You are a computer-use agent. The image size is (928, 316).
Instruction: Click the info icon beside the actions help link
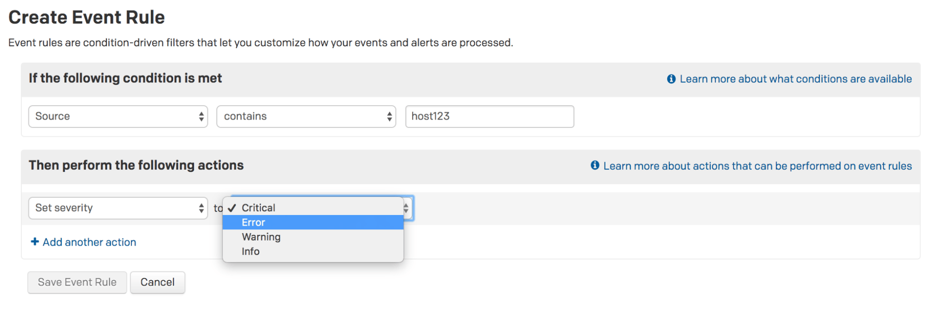click(x=595, y=165)
